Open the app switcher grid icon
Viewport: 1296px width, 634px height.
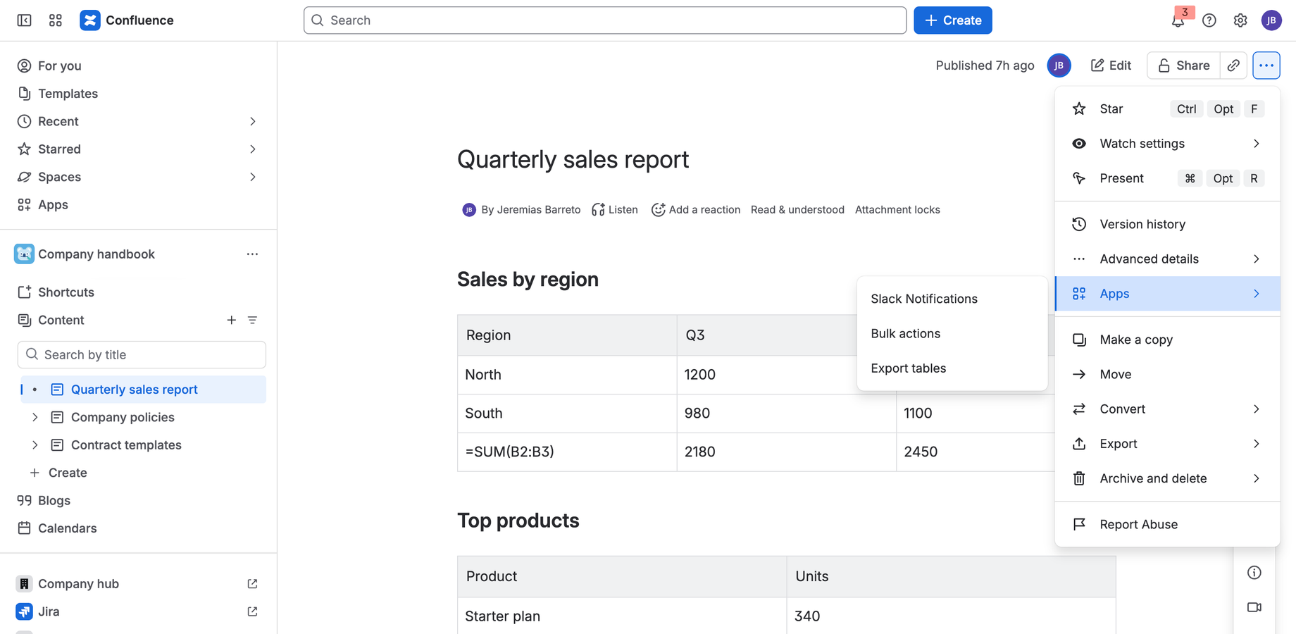click(x=56, y=20)
